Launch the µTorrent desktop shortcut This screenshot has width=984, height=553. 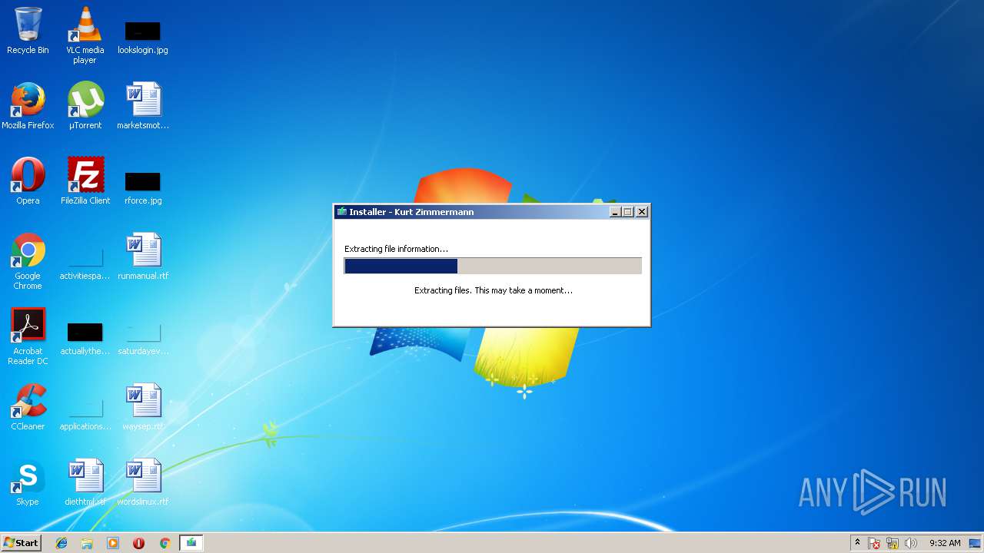pyautogui.click(x=85, y=106)
